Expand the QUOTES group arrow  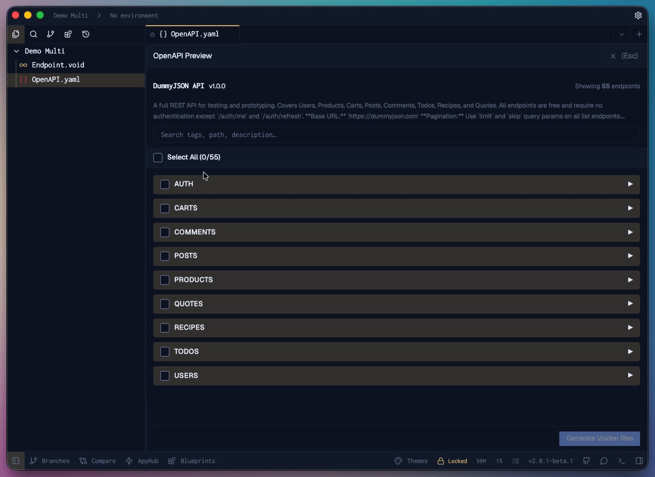click(x=630, y=304)
